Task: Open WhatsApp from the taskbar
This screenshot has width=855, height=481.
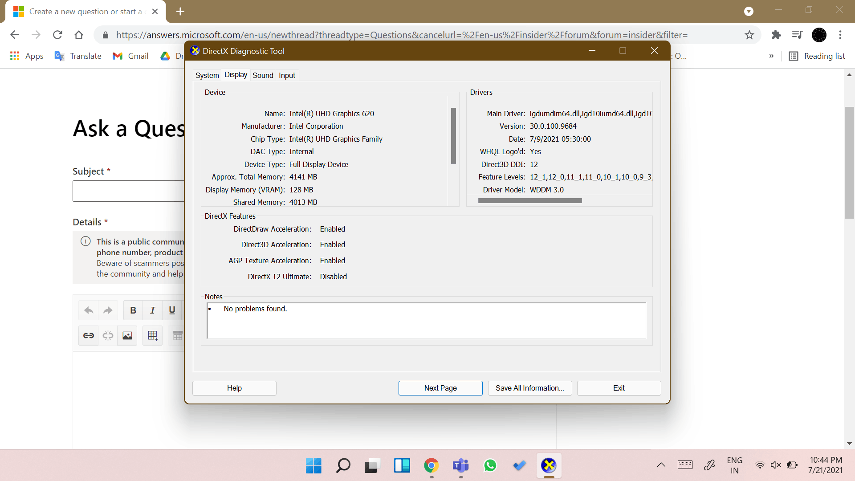Action: pyautogui.click(x=490, y=465)
